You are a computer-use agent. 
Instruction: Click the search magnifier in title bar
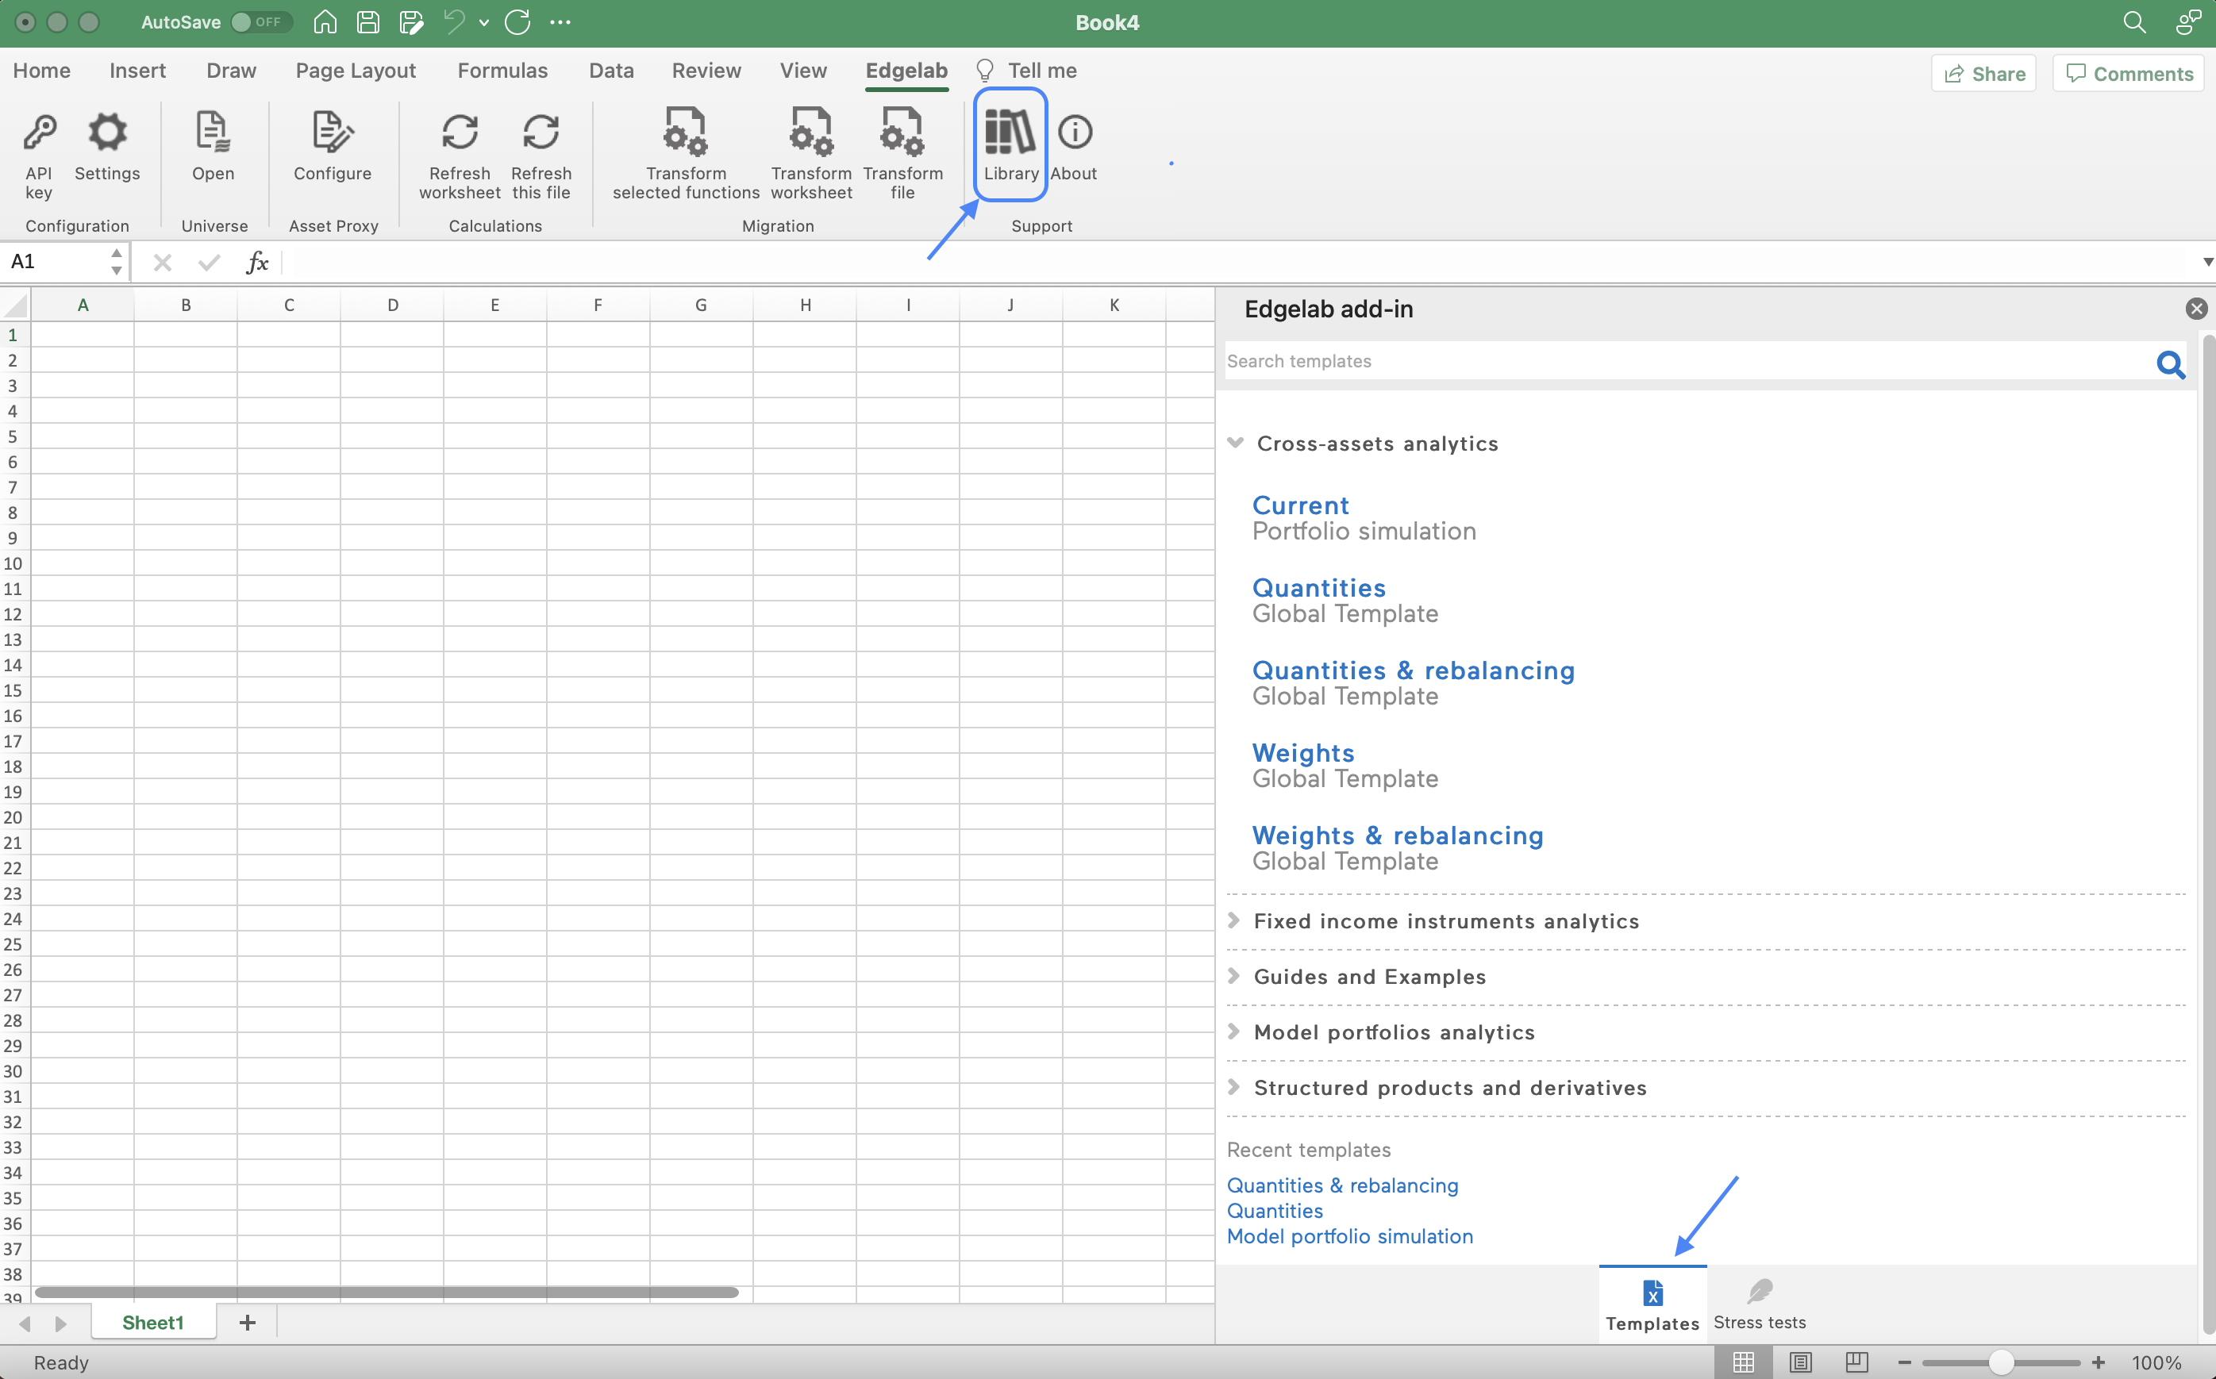[x=2134, y=22]
